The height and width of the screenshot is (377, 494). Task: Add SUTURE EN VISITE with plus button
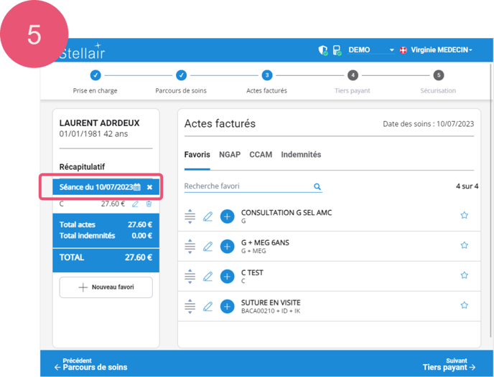point(227,307)
